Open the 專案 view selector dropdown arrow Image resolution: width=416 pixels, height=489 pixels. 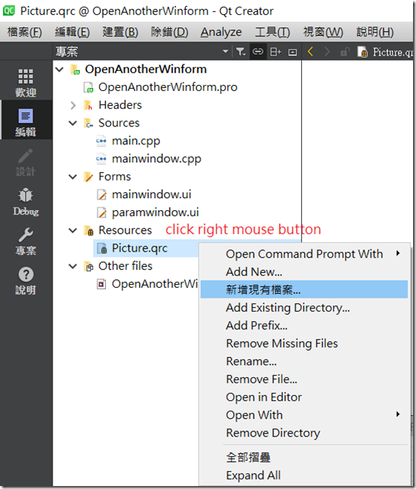[x=225, y=52]
